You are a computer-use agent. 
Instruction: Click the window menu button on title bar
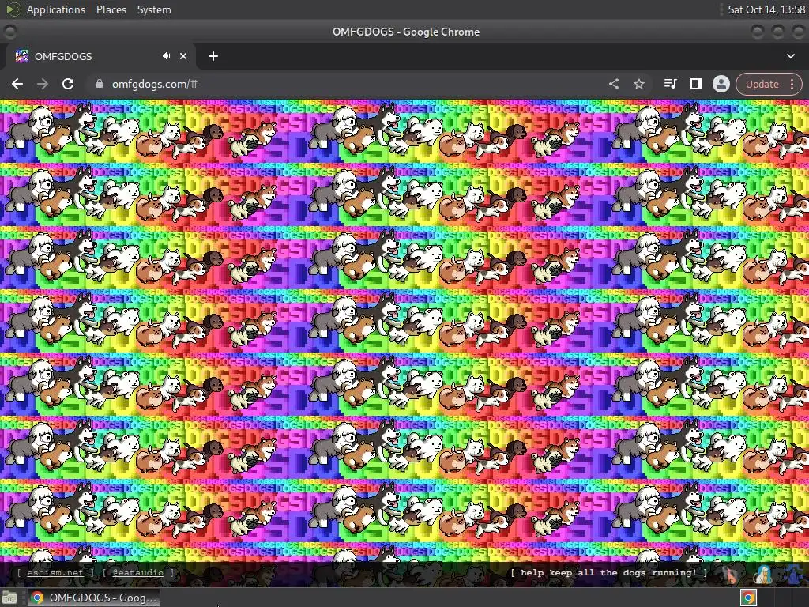click(x=9, y=32)
